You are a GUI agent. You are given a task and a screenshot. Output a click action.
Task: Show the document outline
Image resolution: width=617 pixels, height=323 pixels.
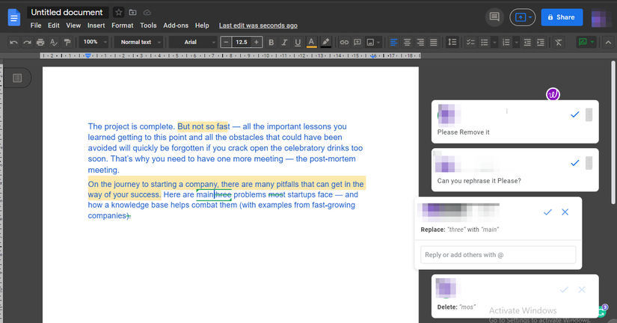point(17,78)
